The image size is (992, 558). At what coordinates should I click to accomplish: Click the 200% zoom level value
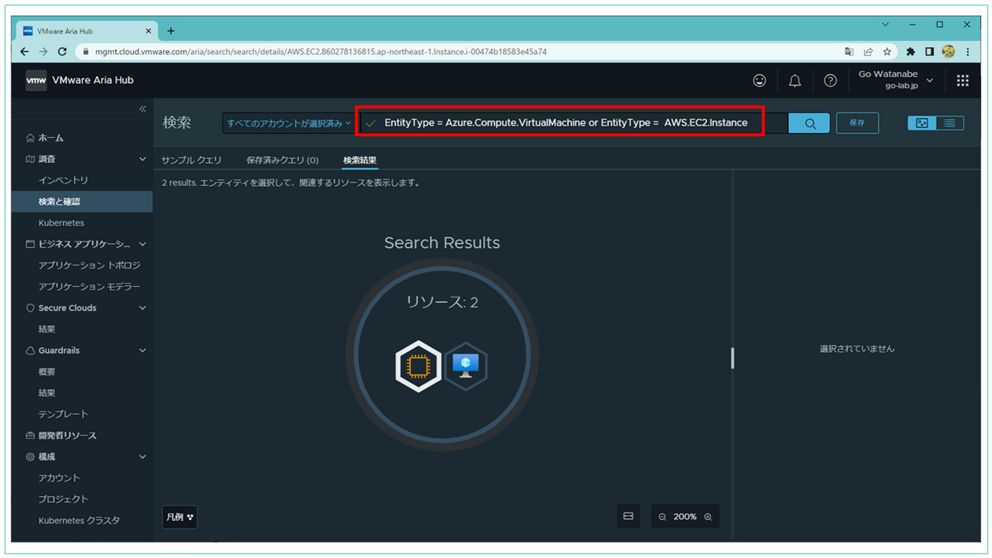[x=684, y=517]
